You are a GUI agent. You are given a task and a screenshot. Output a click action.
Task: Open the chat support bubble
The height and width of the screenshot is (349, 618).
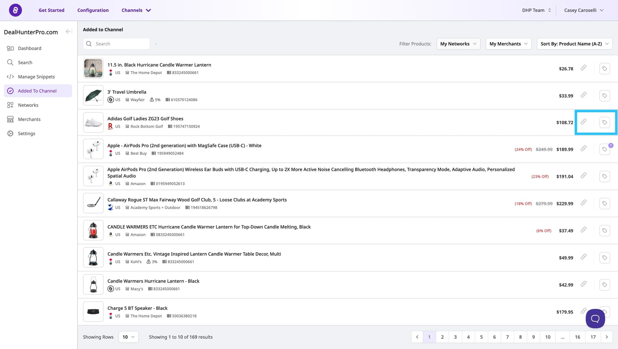pyautogui.click(x=595, y=318)
